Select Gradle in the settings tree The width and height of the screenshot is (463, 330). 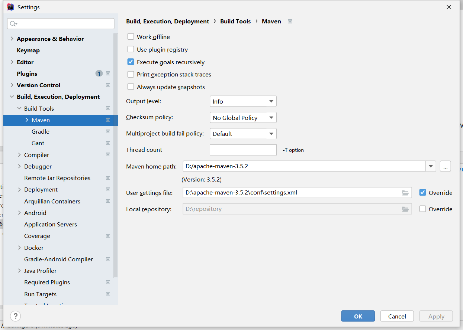41,131
